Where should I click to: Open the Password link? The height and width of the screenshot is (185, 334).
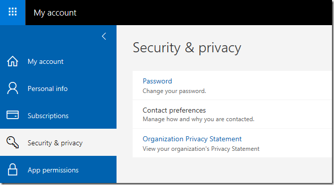point(157,81)
